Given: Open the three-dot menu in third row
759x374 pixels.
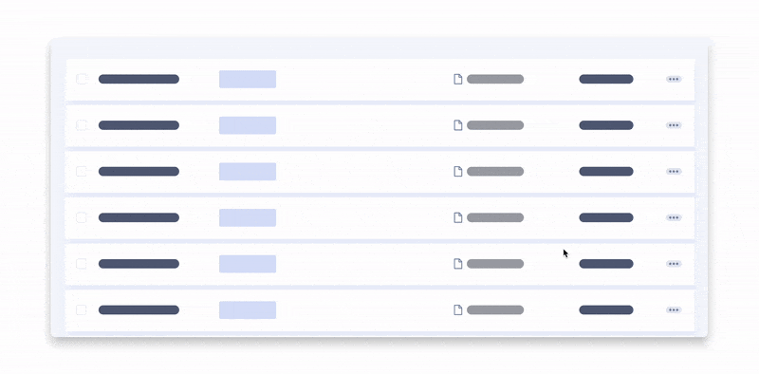Looking at the screenshot, I should tap(674, 172).
